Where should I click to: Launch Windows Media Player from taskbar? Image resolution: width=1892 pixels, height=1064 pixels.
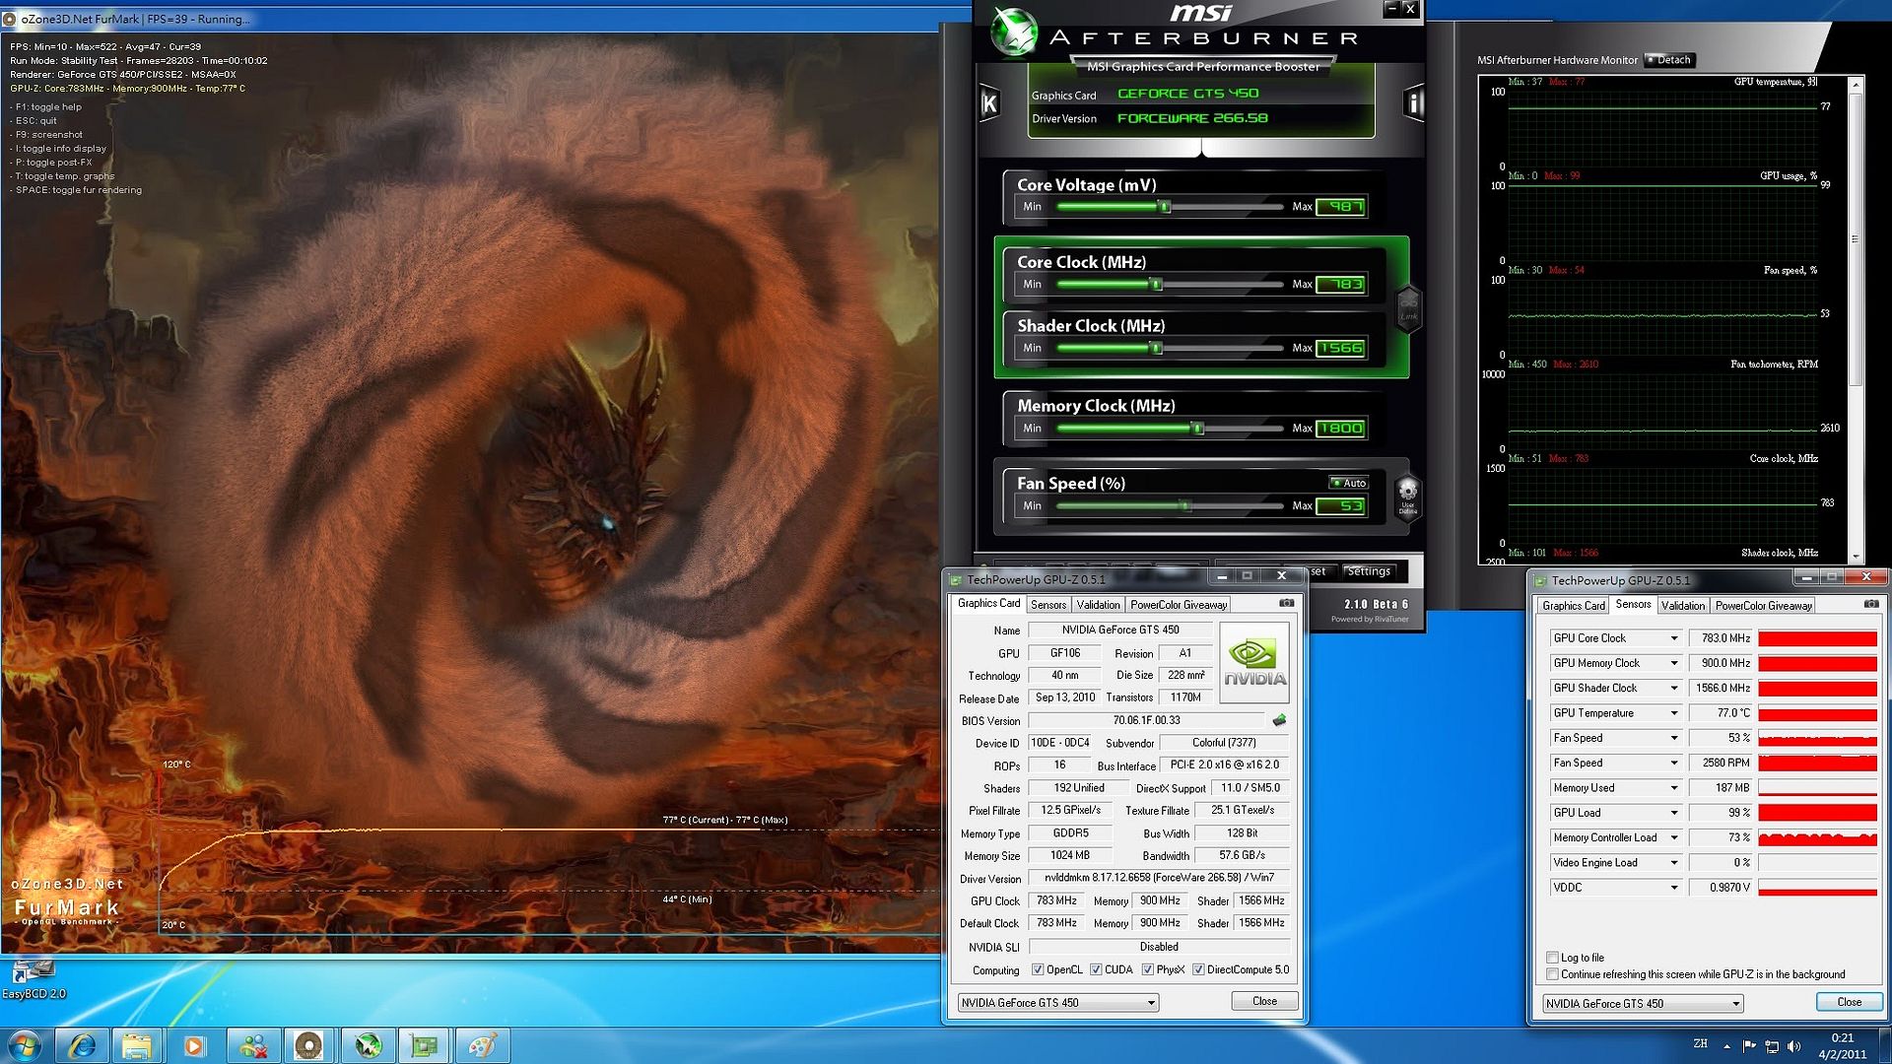click(194, 1045)
